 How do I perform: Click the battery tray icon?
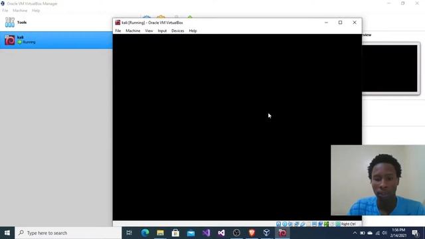coord(363,233)
